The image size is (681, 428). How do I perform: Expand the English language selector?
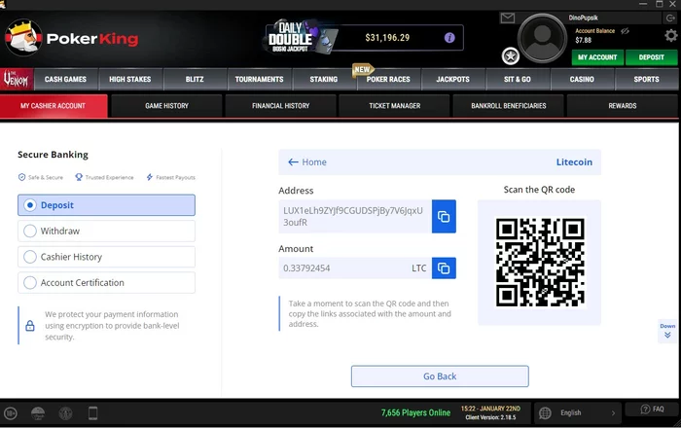click(578, 412)
